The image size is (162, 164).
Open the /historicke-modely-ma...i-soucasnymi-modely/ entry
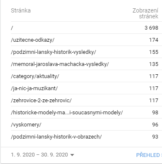67,112
